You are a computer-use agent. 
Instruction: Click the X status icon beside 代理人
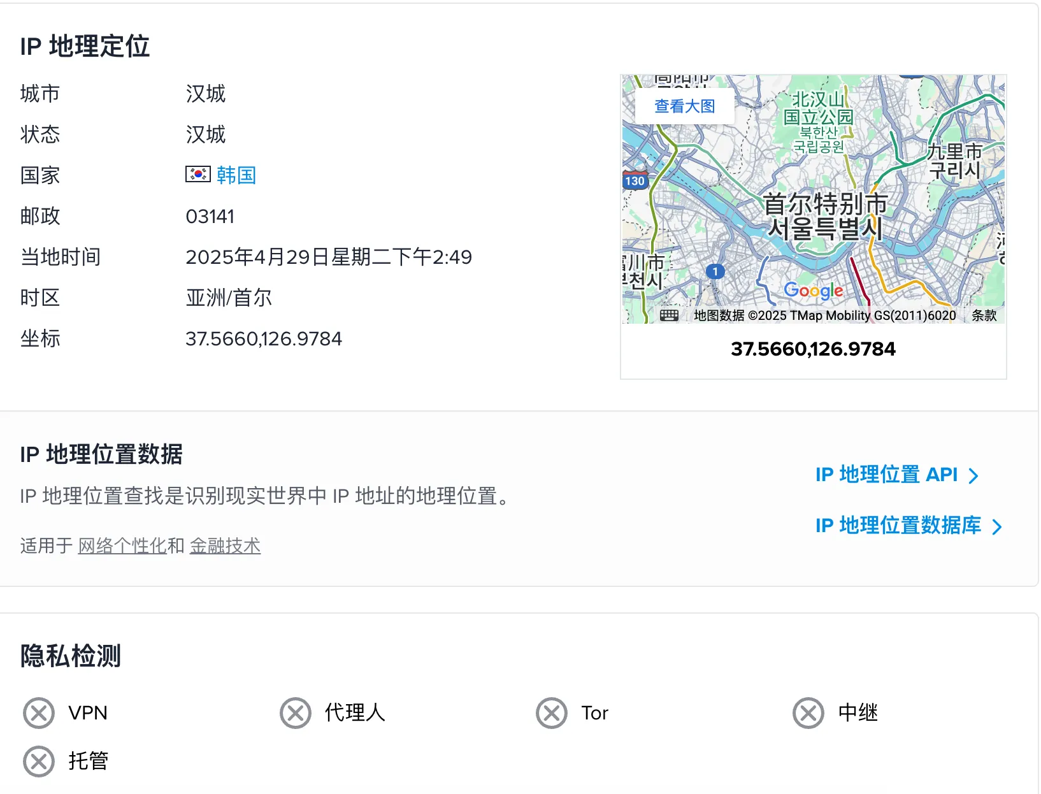coord(296,712)
